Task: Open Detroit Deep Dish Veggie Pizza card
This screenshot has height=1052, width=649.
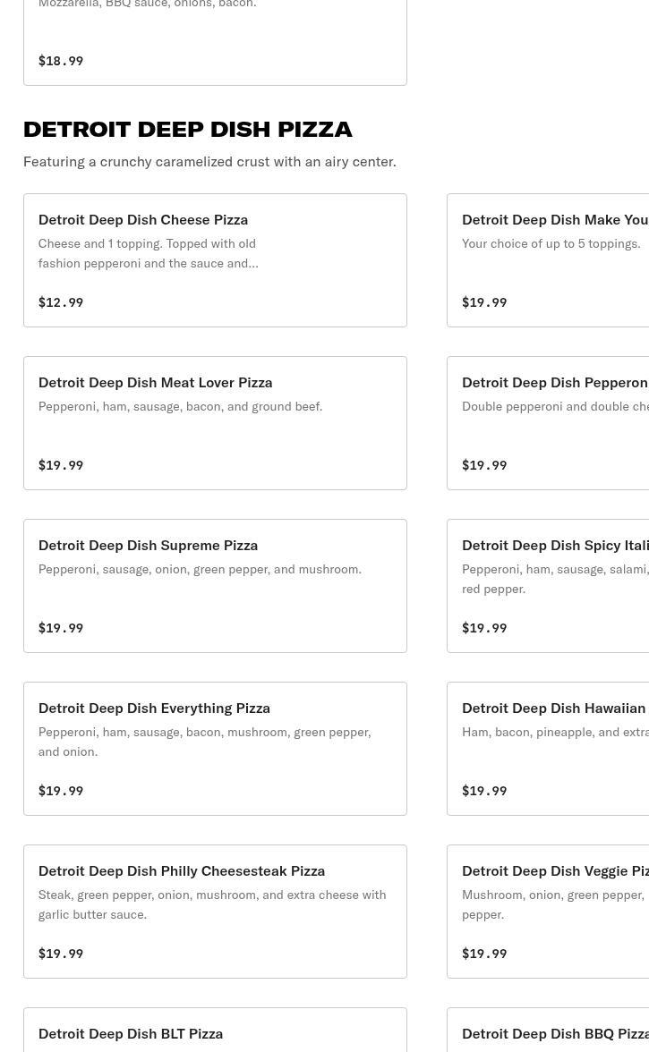Action: (548, 911)
